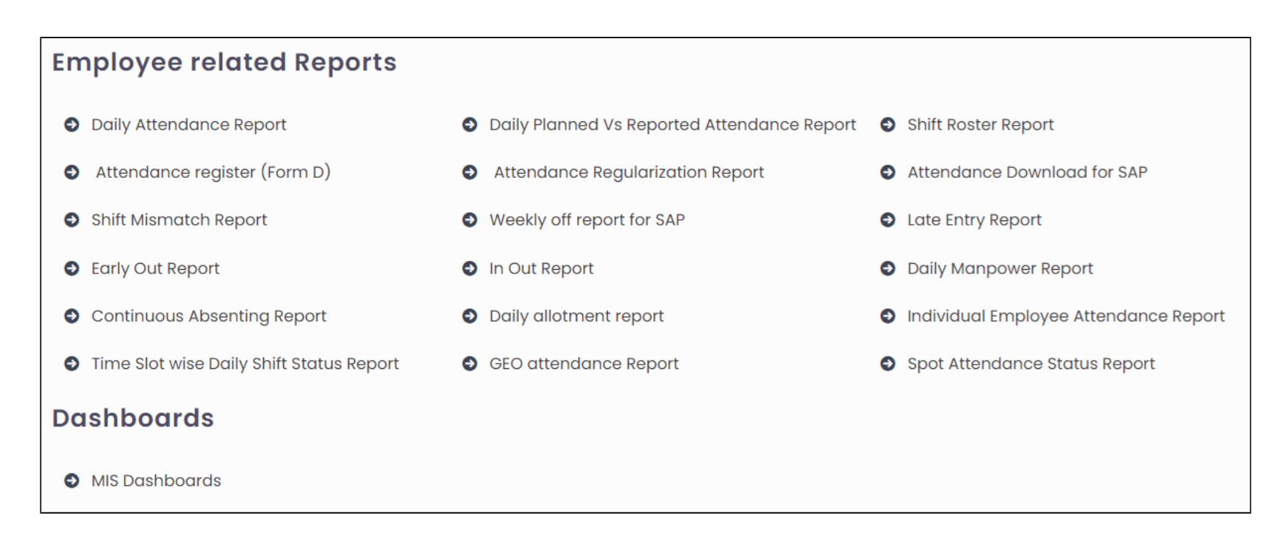The image size is (1288, 541).
Task: Open Attendance register (Form D) link
Action: [x=212, y=172]
